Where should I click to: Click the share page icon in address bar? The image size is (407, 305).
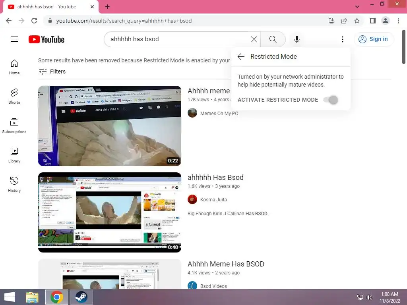click(x=344, y=21)
